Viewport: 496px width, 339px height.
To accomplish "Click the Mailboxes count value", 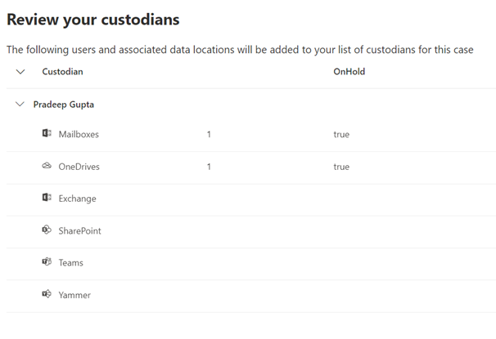I will (209, 135).
